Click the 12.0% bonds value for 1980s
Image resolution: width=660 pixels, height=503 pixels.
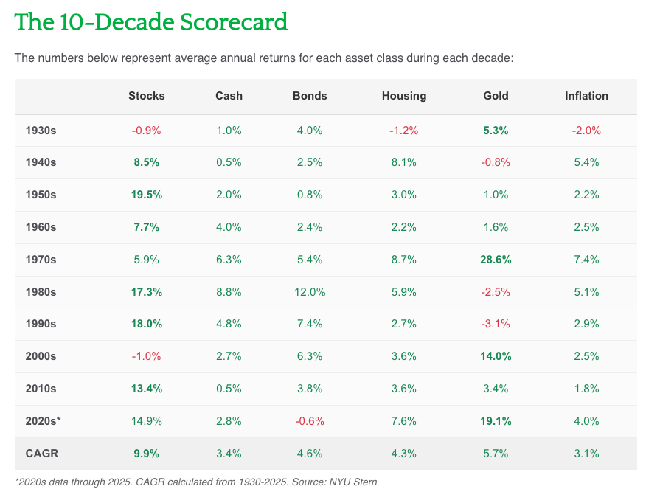[310, 292]
